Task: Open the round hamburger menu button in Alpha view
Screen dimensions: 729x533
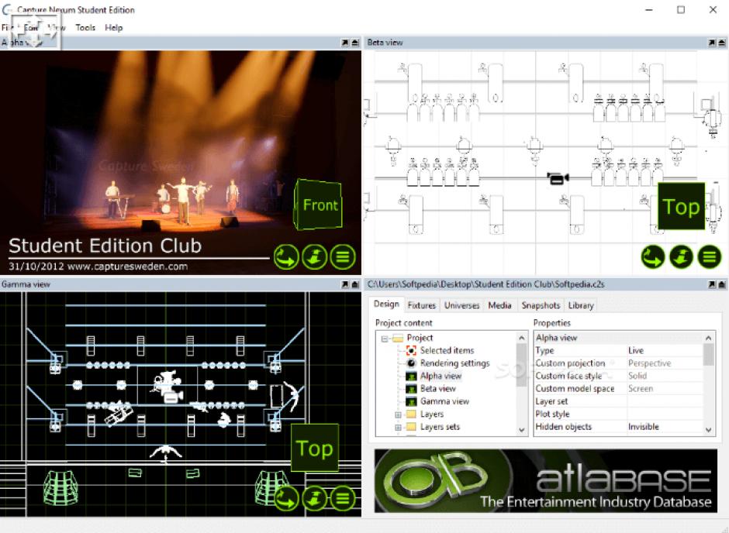Action: [343, 256]
